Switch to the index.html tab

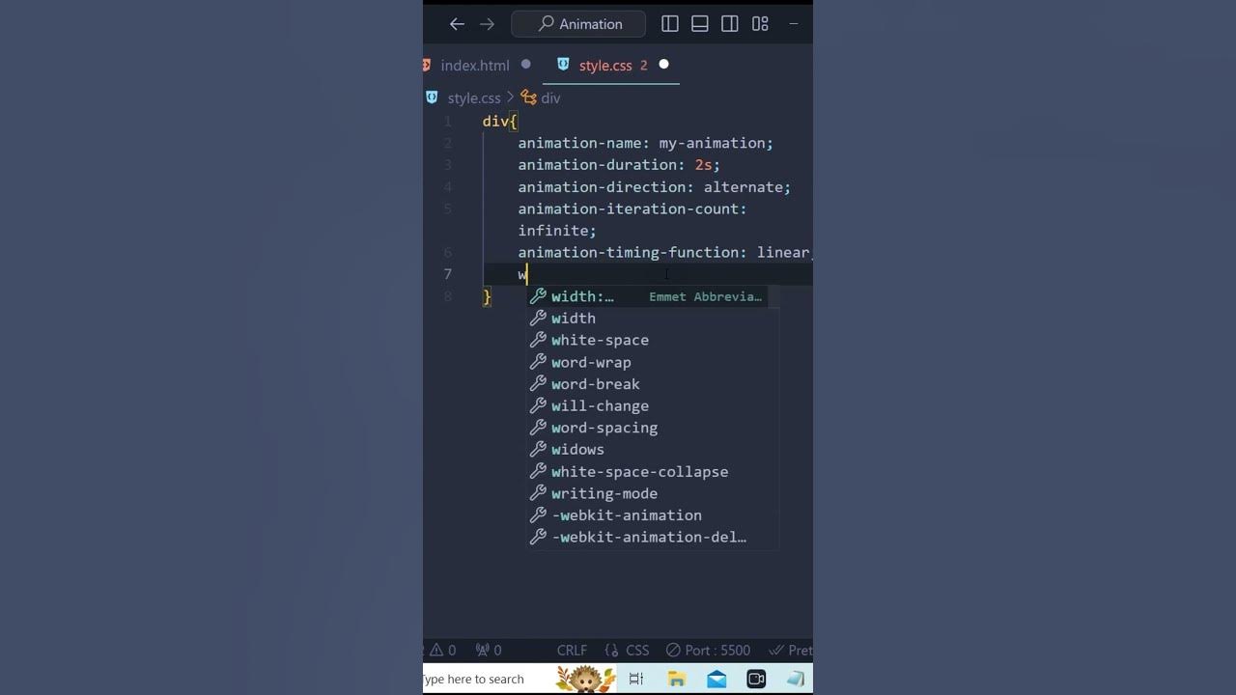pyautogui.click(x=475, y=65)
